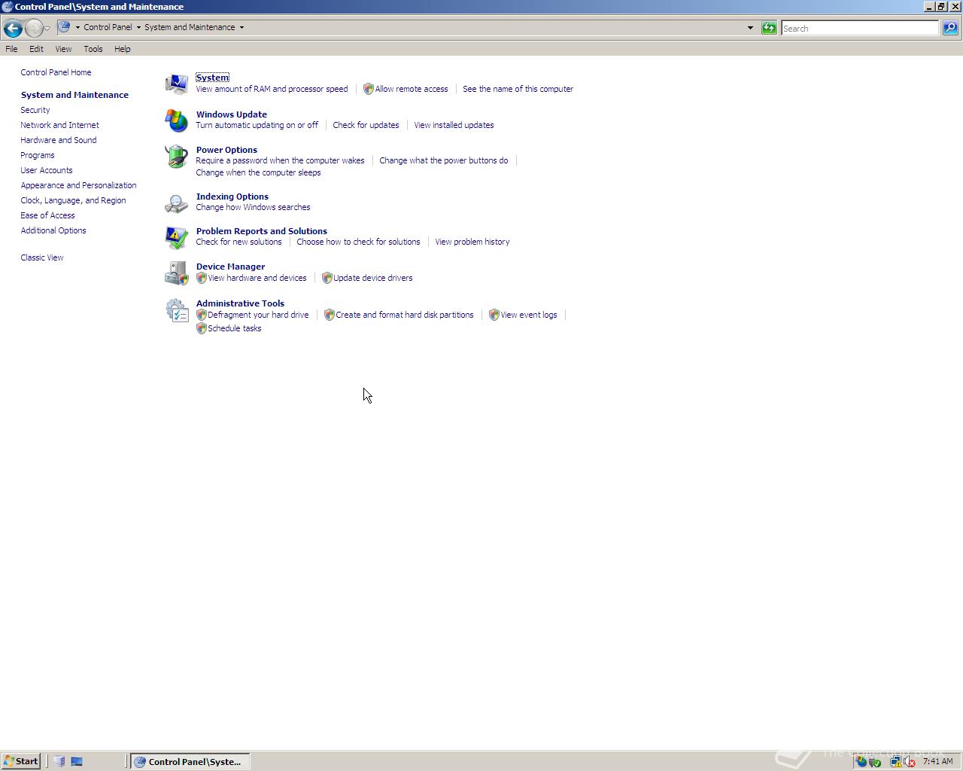
Task: Open Ease of Access category
Action: click(x=47, y=215)
